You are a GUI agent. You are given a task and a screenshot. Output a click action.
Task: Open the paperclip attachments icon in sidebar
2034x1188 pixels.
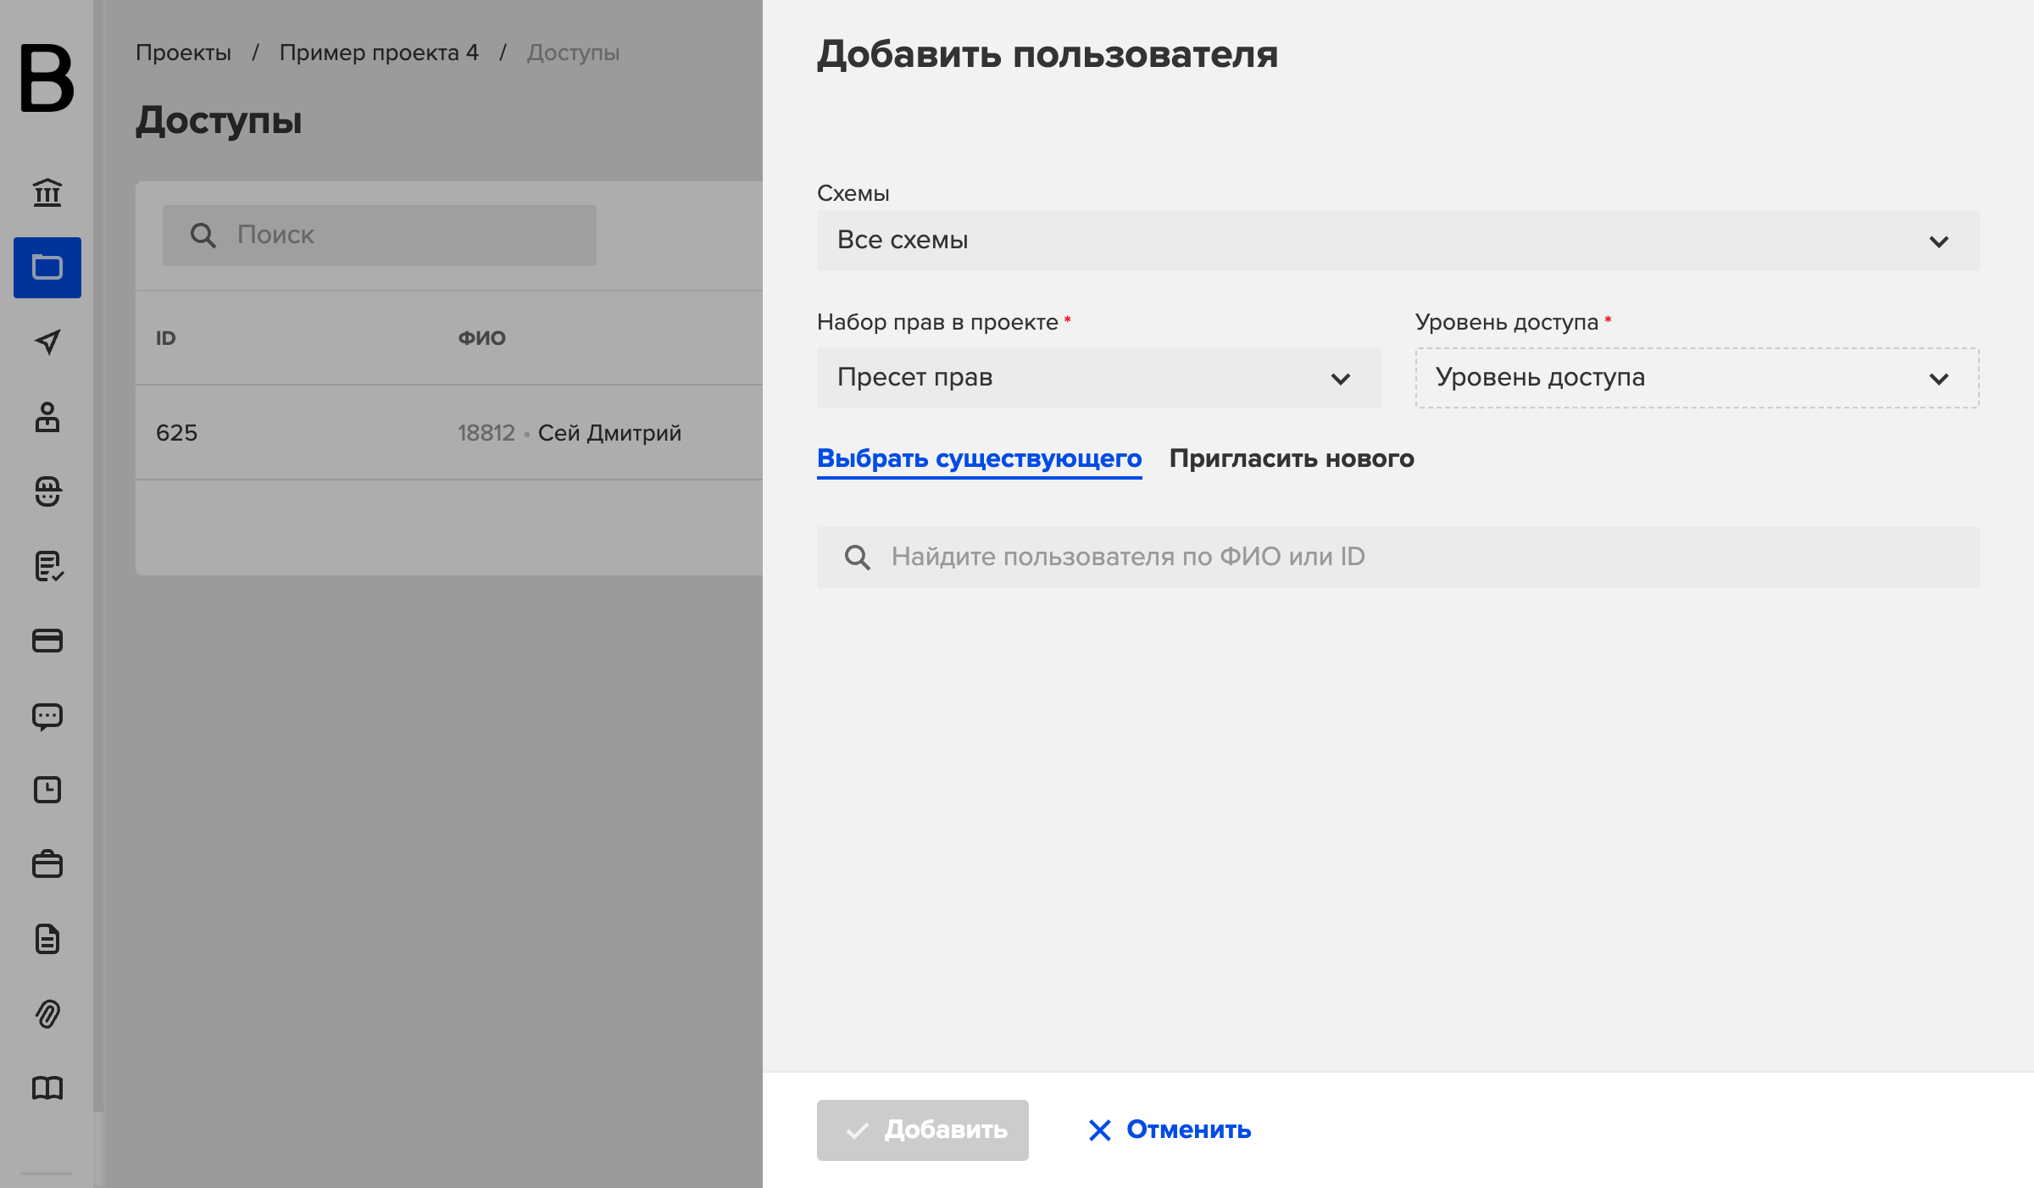[47, 1013]
